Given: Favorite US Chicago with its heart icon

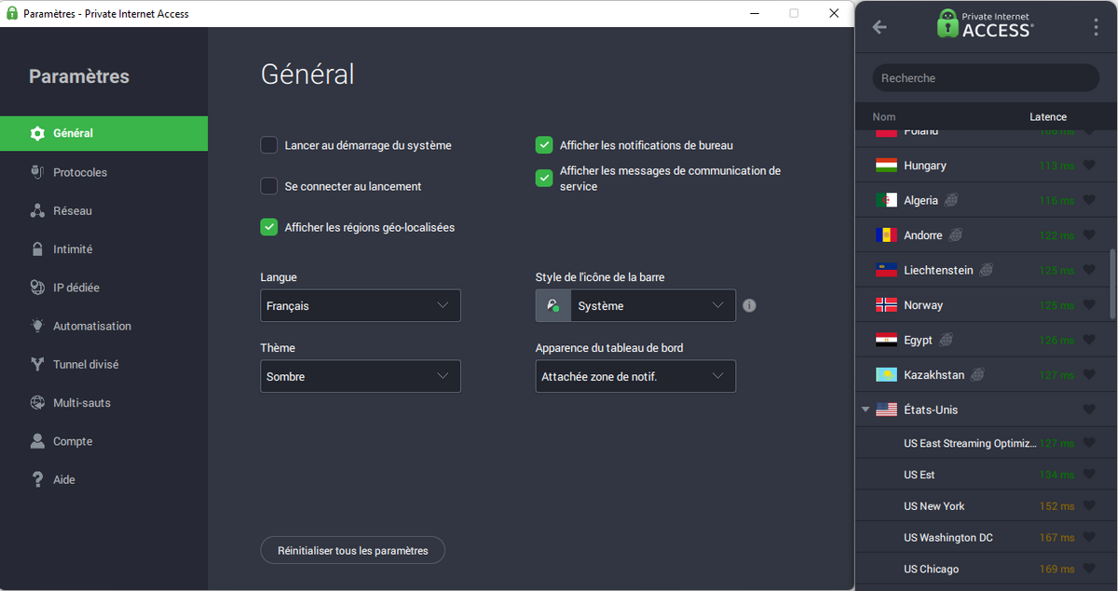Looking at the screenshot, I should tap(1088, 569).
